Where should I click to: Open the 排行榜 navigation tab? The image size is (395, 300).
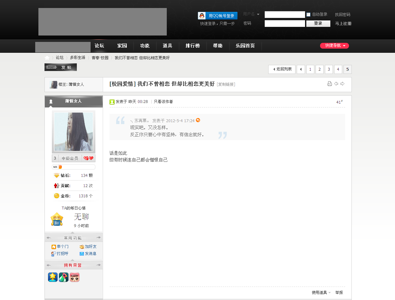[x=193, y=46]
